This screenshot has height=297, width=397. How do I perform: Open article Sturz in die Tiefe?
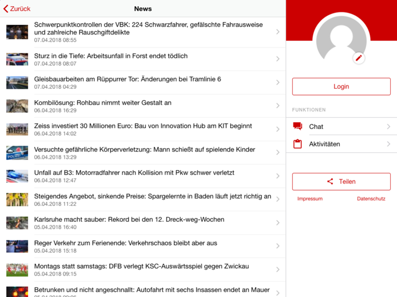[143, 59]
